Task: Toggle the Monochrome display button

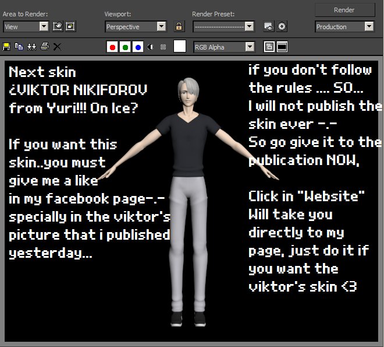Action: [163, 47]
